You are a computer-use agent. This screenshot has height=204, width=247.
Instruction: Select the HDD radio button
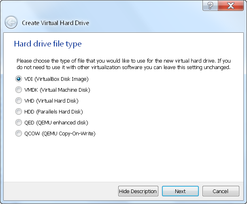(x=19, y=111)
